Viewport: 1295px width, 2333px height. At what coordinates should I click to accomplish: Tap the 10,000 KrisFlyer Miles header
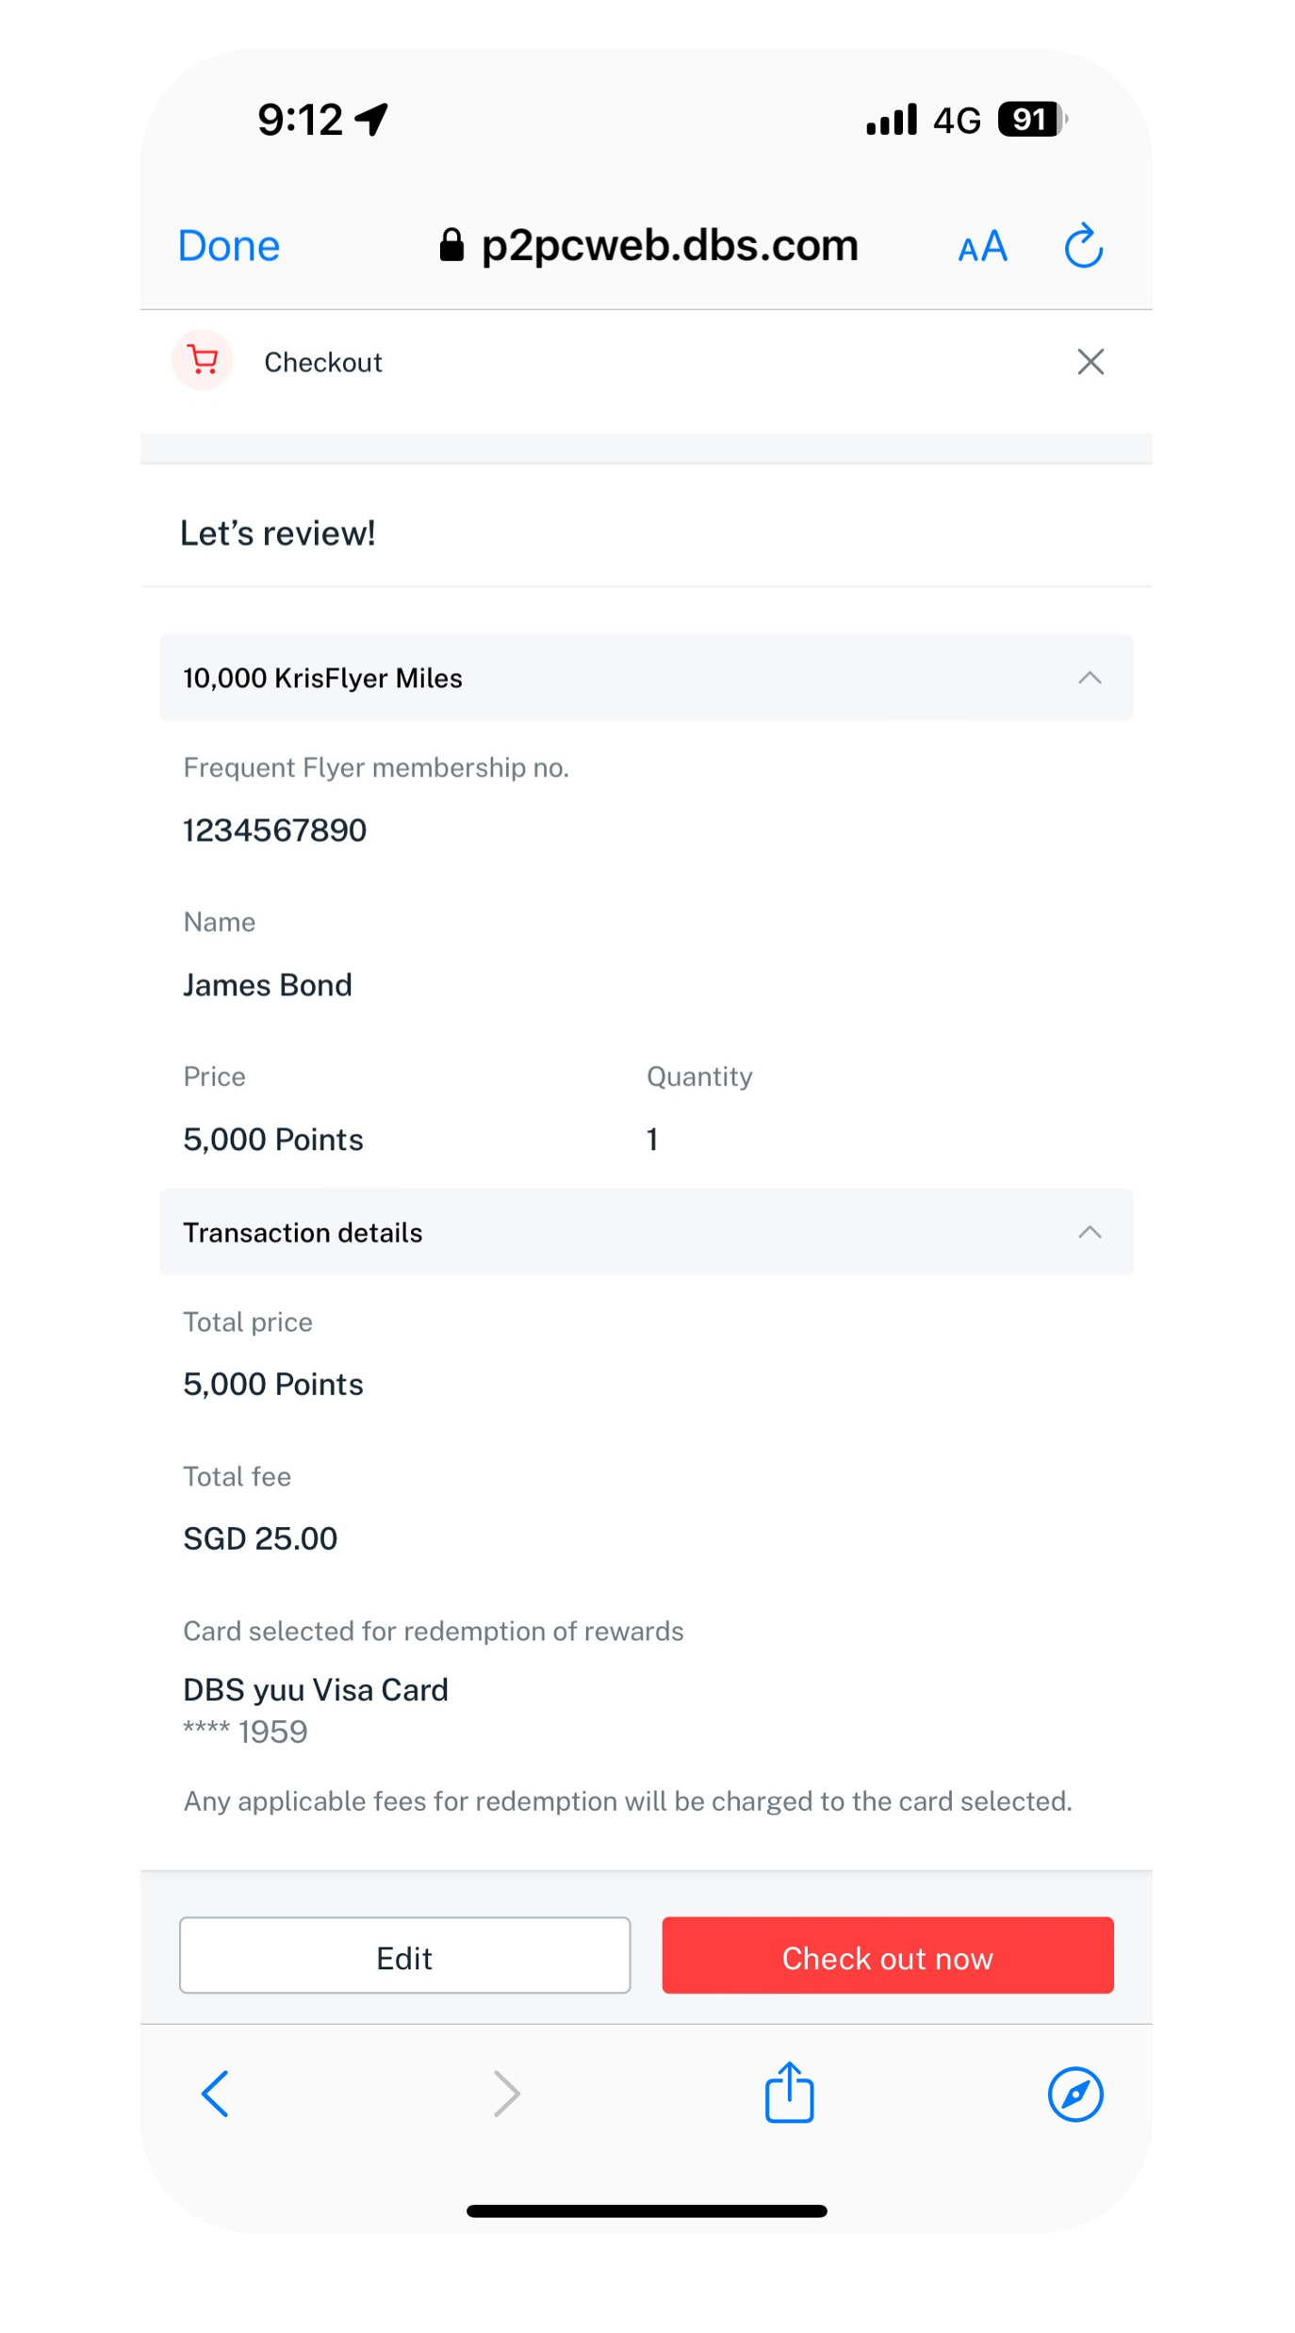[647, 678]
